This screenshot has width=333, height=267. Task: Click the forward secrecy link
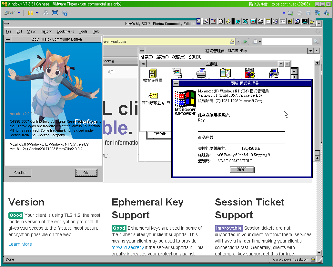(x=128, y=247)
